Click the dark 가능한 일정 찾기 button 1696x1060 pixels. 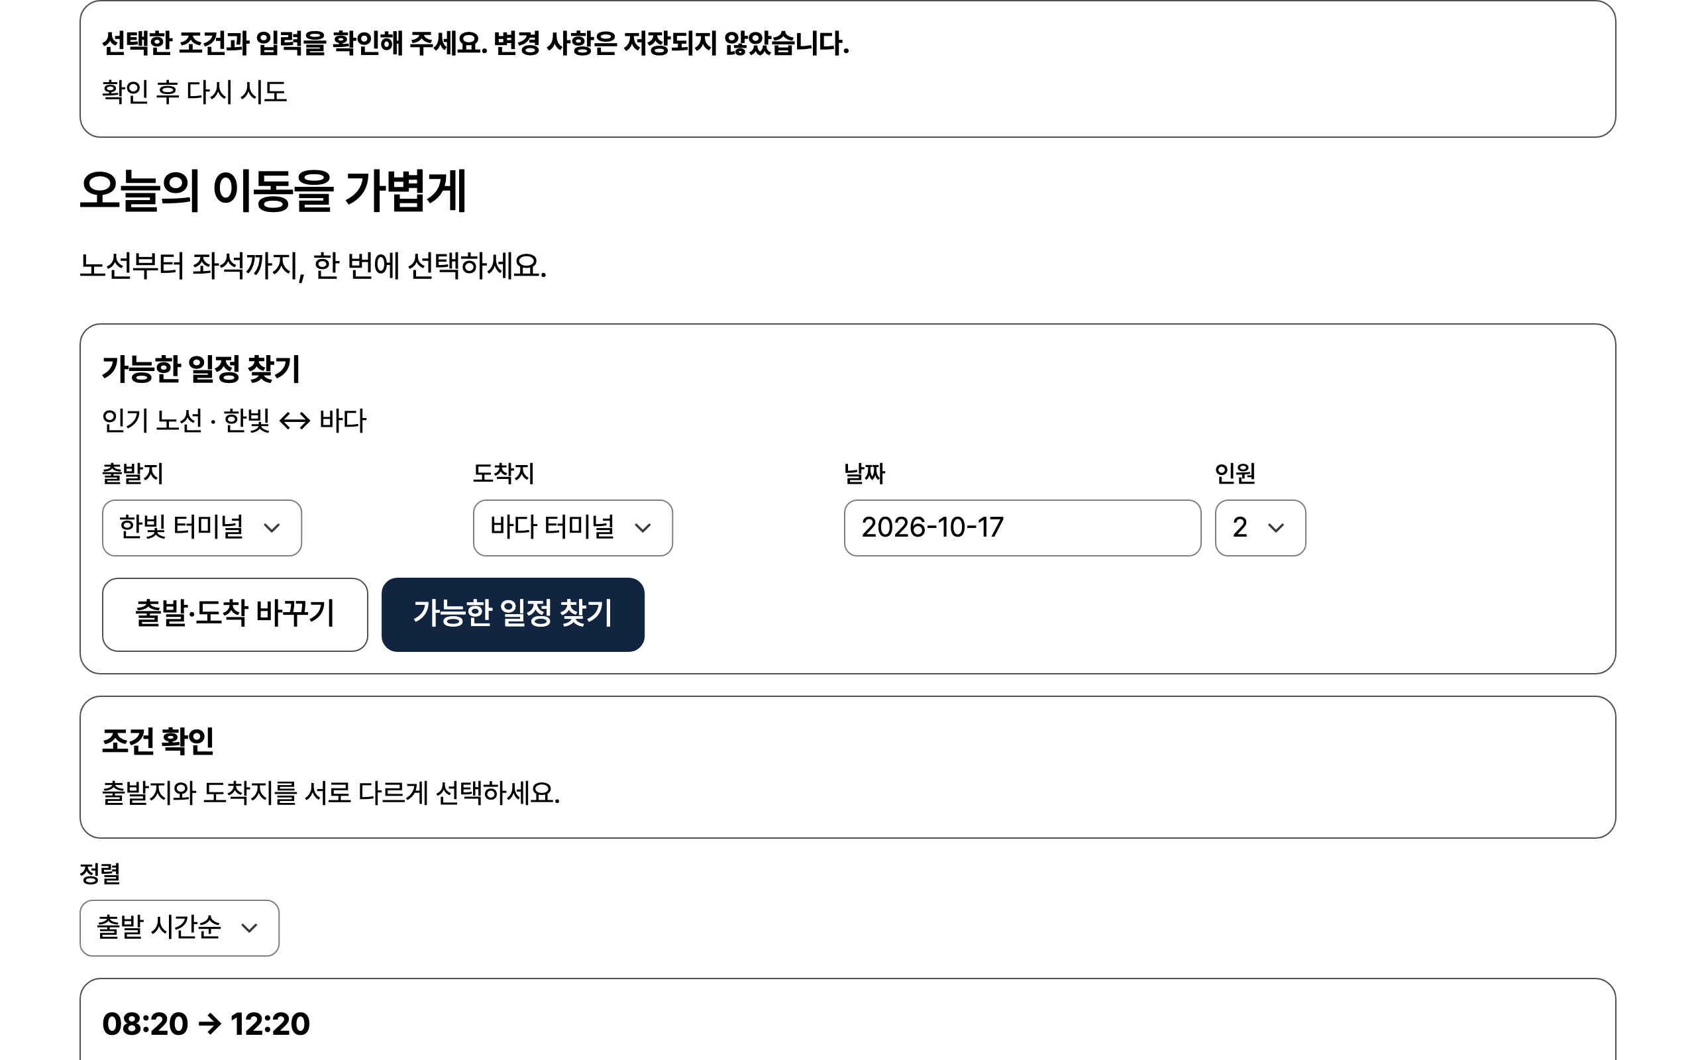point(513,615)
